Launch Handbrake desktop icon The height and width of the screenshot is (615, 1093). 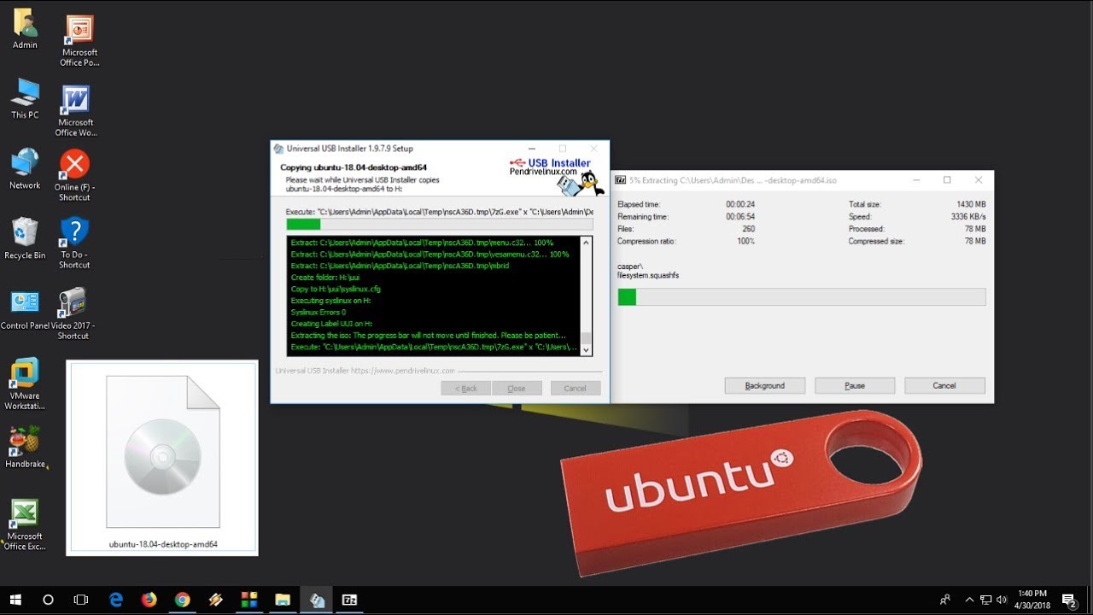pos(25,448)
